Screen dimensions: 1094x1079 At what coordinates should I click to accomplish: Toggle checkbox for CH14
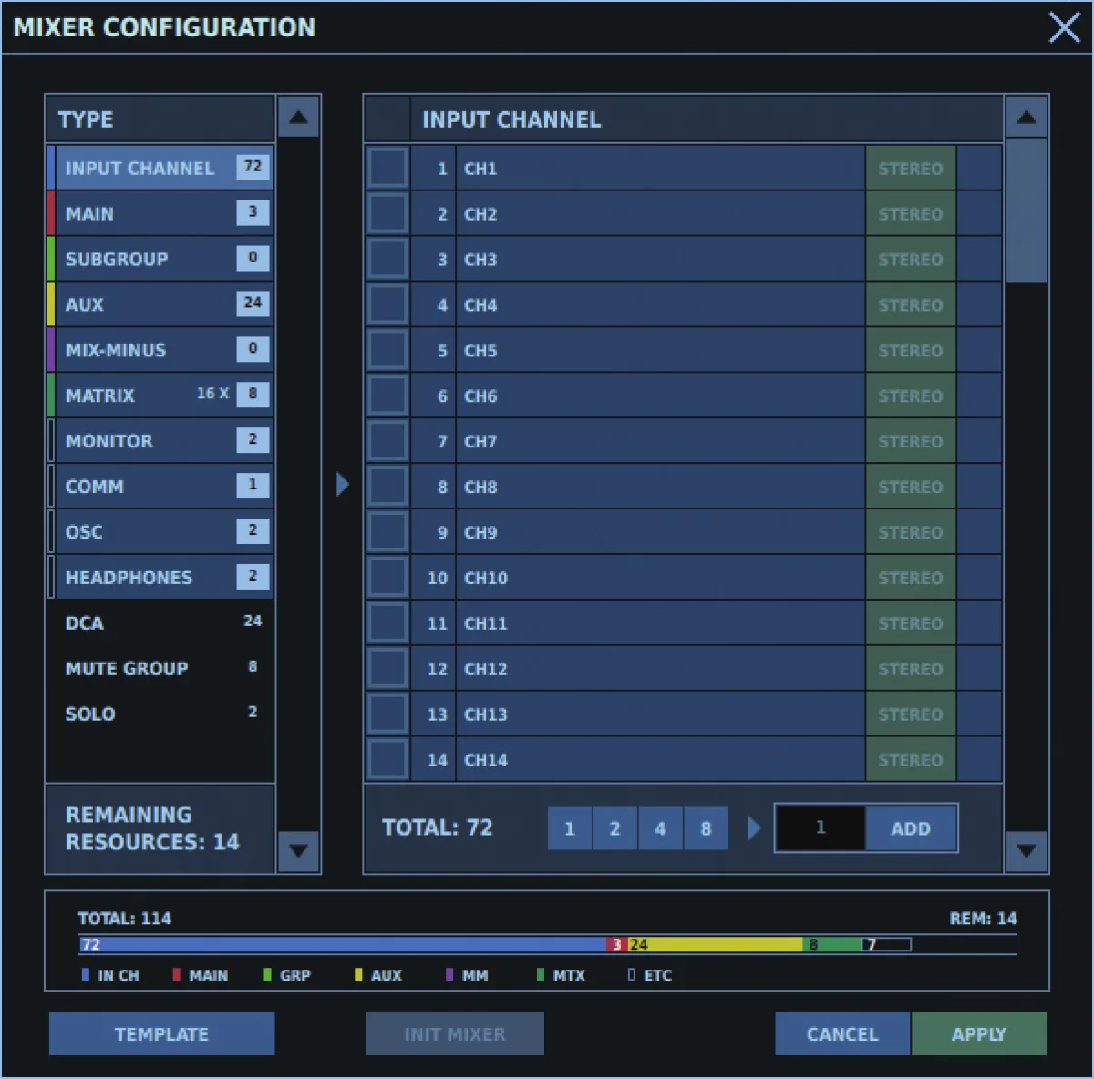387,760
